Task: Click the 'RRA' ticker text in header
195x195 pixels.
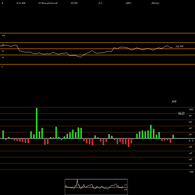Action: pos(129,3)
